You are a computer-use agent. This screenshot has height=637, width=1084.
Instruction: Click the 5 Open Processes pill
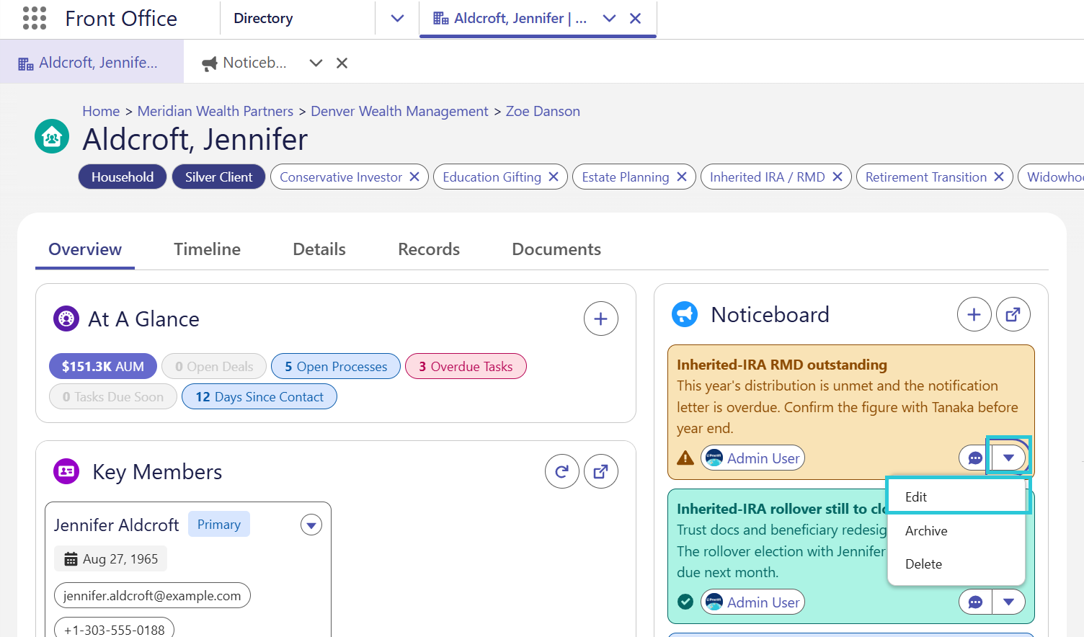pyautogui.click(x=336, y=367)
